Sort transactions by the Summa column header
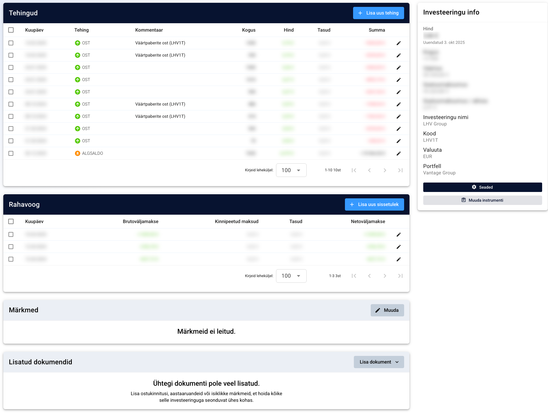548x413 pixels. tap(377, 30)
